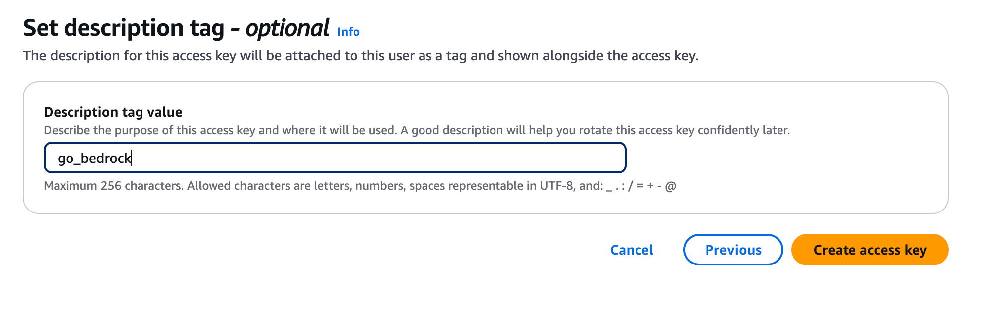Return to prior step via Previous

[733, 250]
